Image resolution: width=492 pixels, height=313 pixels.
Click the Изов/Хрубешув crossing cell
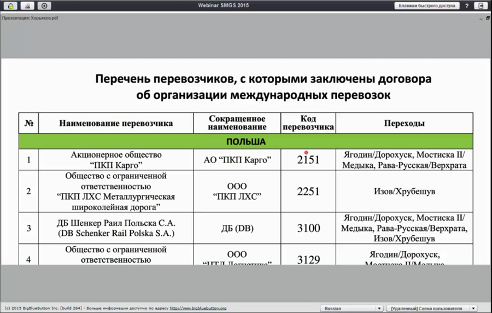pos(404,192)
